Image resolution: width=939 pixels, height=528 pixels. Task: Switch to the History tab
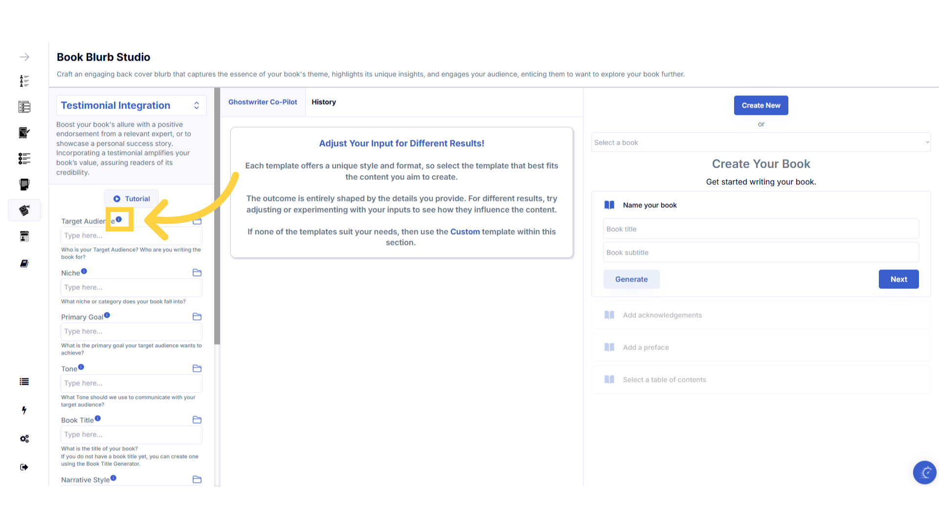point(324,102)
